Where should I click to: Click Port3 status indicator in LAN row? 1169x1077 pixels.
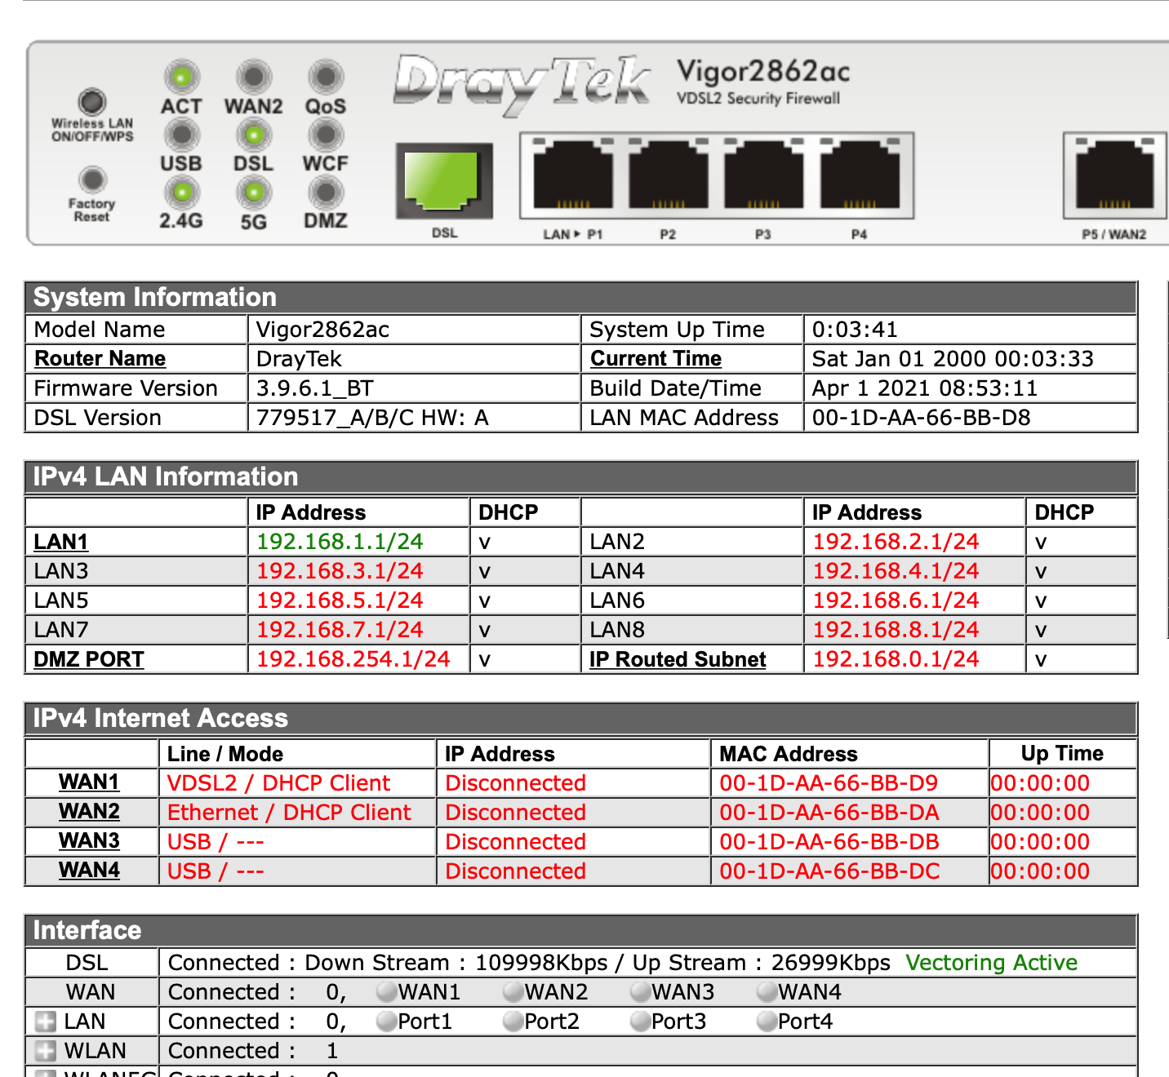pos(641,1022)
